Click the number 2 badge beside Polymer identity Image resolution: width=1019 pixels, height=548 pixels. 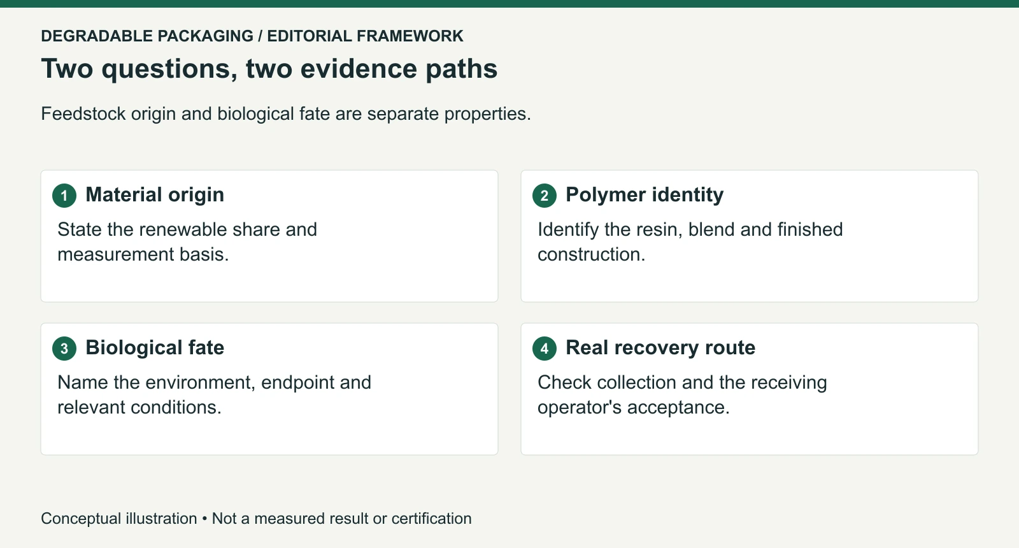(x=545, y=195)
